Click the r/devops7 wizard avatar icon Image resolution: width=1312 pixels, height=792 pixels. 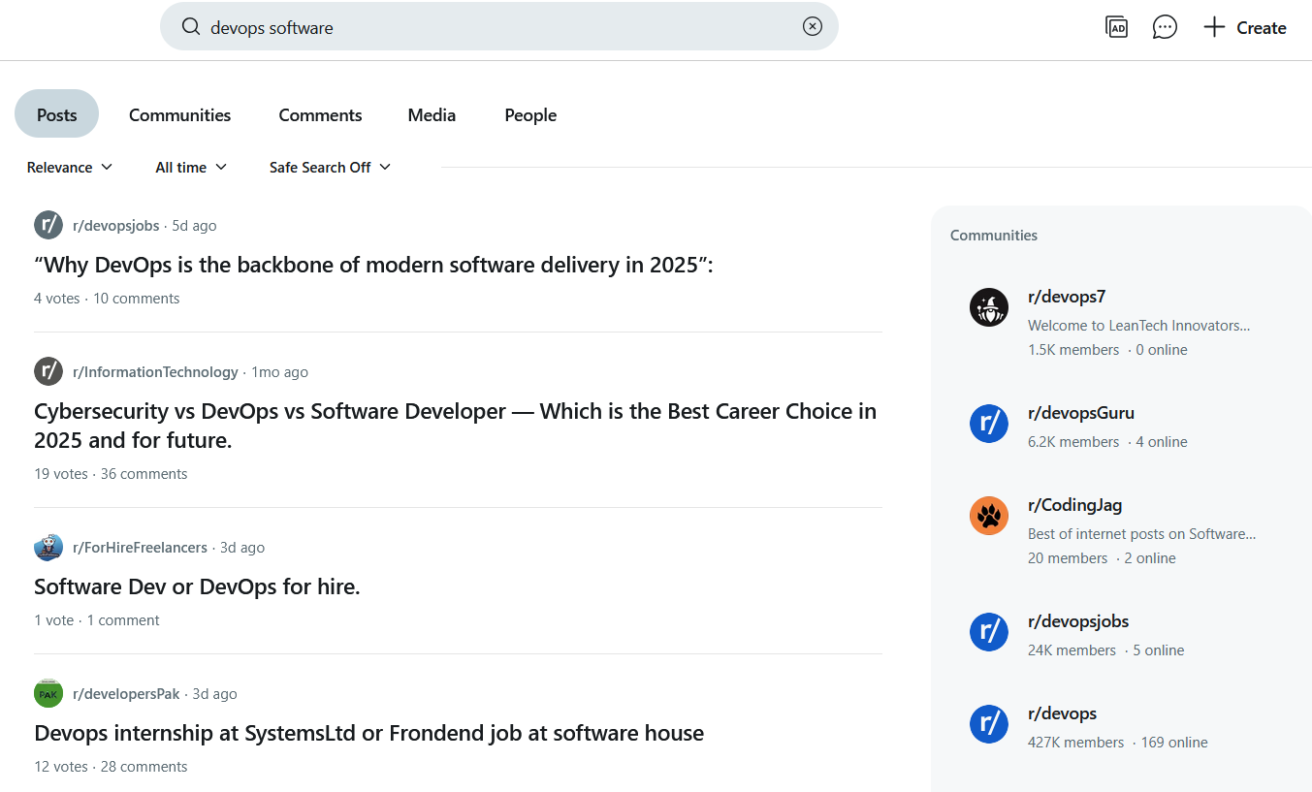tap(989, 307)
